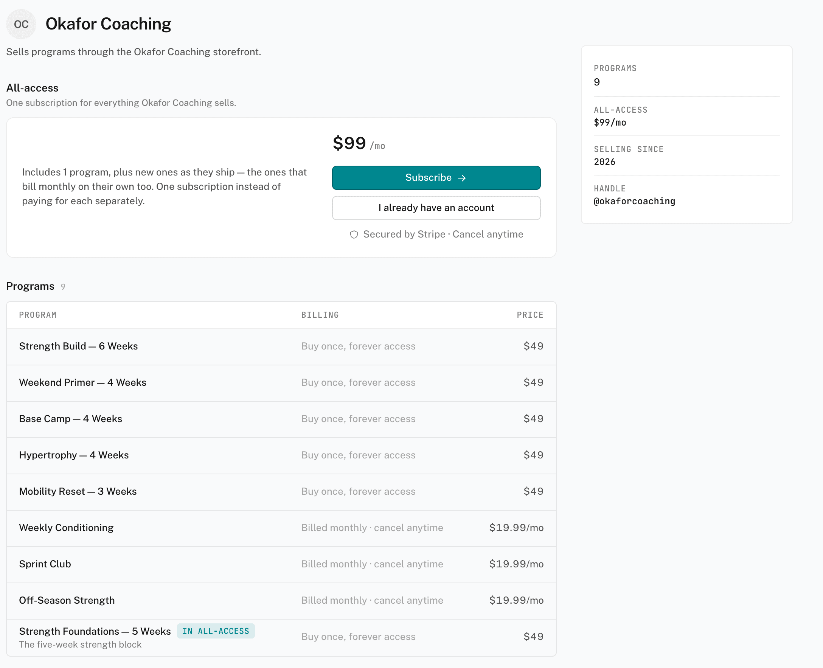Image resolution: width=823 pixels, height=668 pixels.
Task: Click the SELLING SINCE 2026 value
Action: [x=604, y=162]
